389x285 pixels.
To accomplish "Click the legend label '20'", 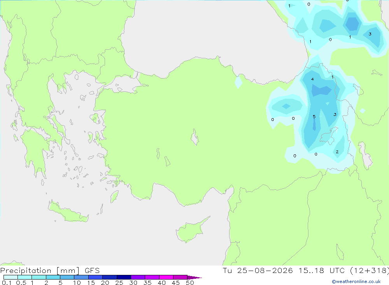I will (x=105, y=283).
